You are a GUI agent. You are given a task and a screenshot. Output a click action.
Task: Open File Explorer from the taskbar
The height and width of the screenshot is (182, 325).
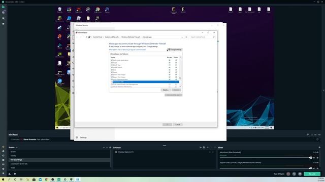pos(27,179)
